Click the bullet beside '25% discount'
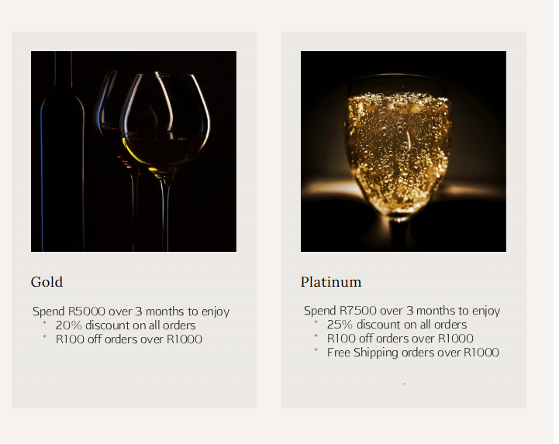 [316, 323]
